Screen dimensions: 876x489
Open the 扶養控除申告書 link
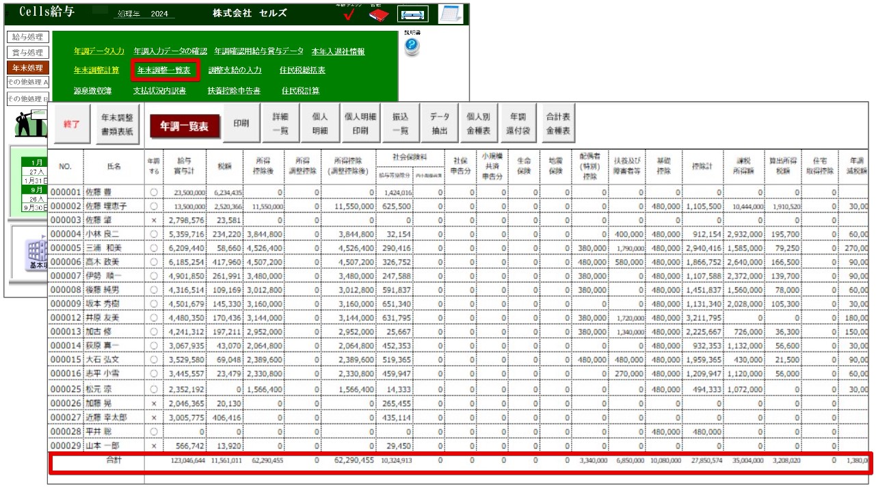pyautogui.click(x=234, y=90)
